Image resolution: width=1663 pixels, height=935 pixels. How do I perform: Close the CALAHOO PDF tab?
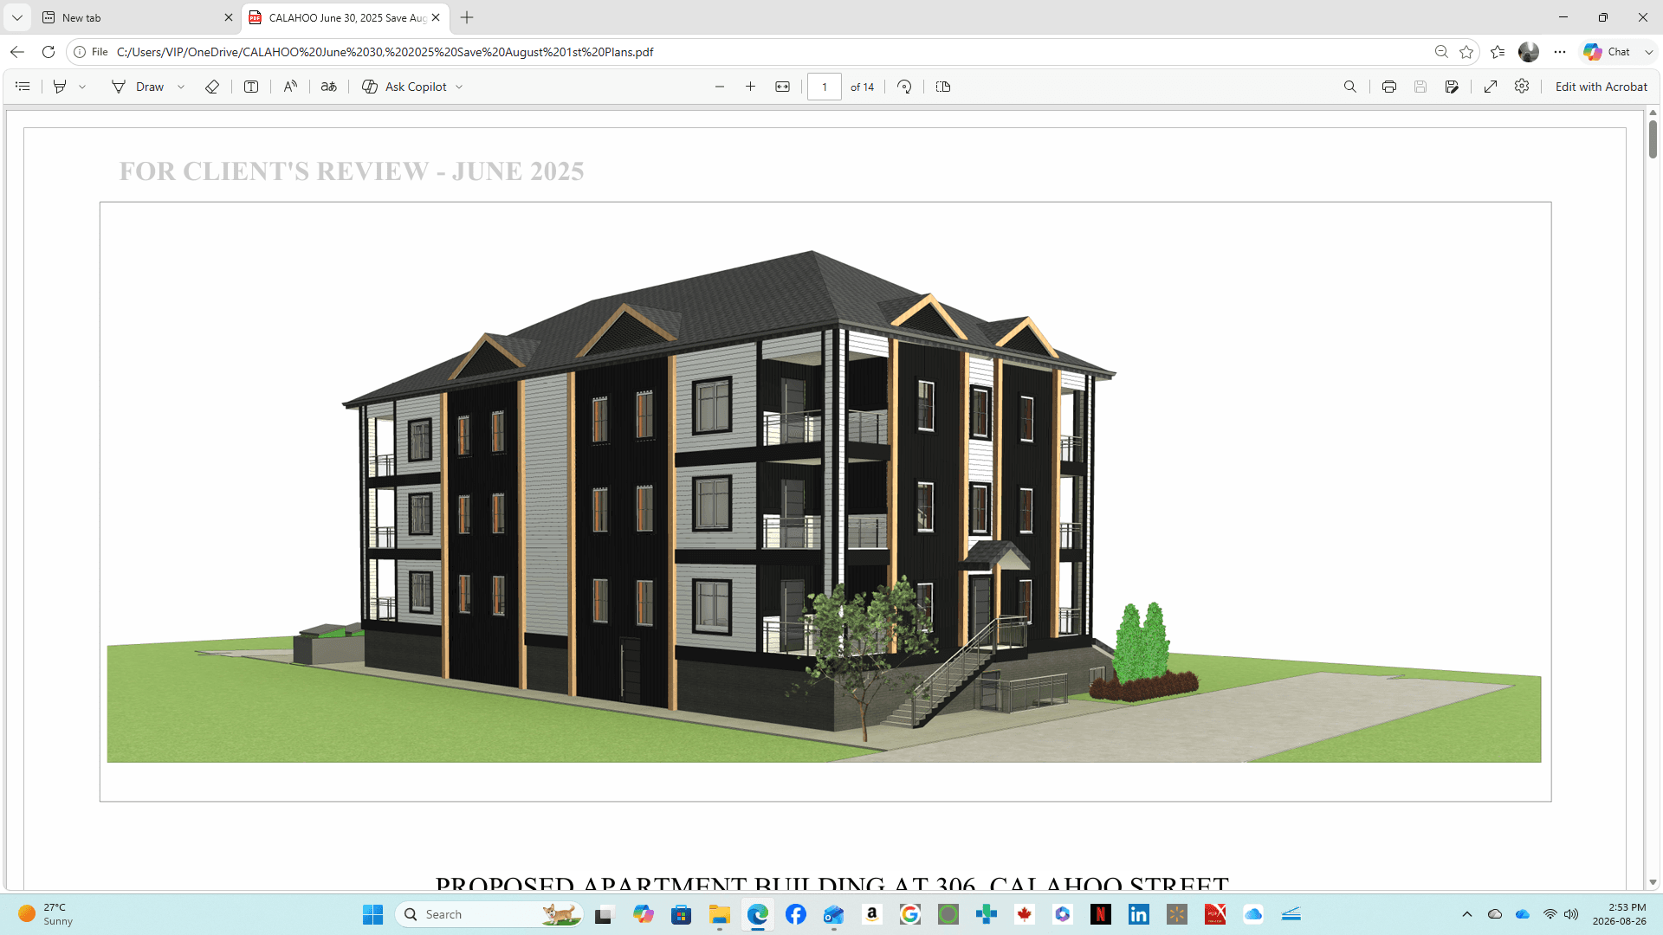(x=436, y=17)
